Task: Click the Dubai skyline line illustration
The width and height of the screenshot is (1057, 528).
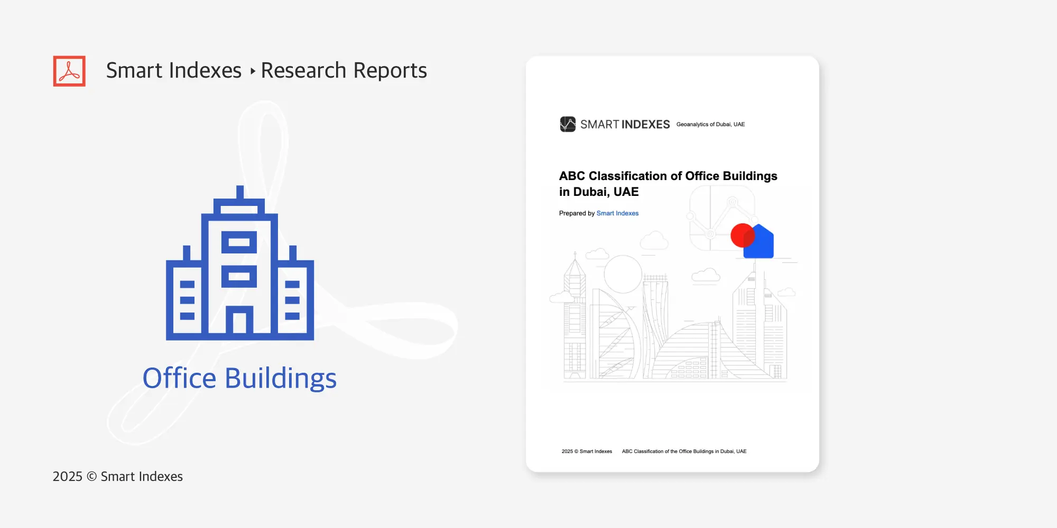Action: (674, 317)
